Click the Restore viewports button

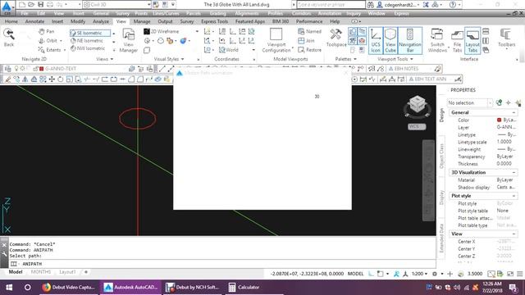coord(310,49)
